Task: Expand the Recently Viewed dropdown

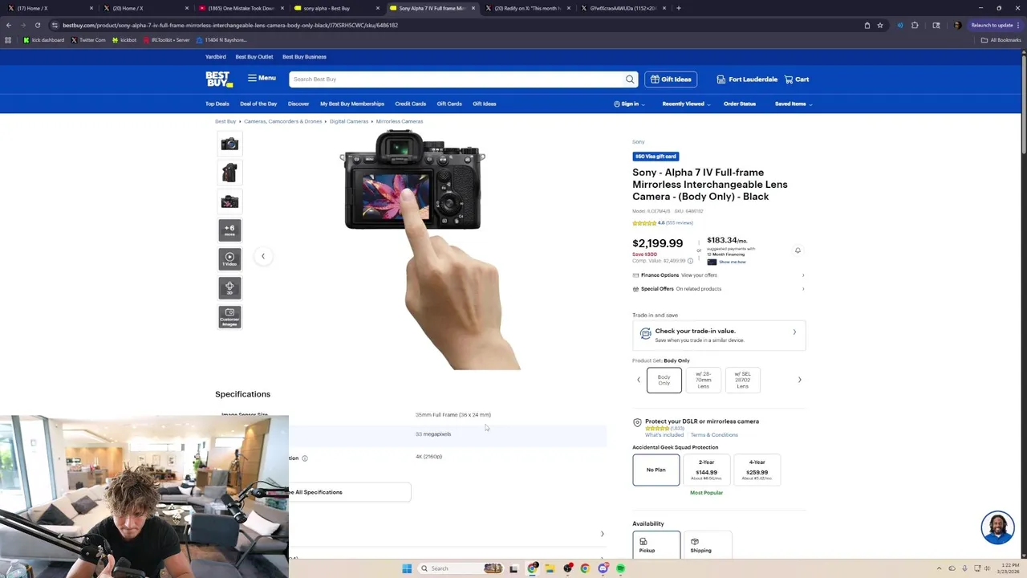Action: pos(686,104)
